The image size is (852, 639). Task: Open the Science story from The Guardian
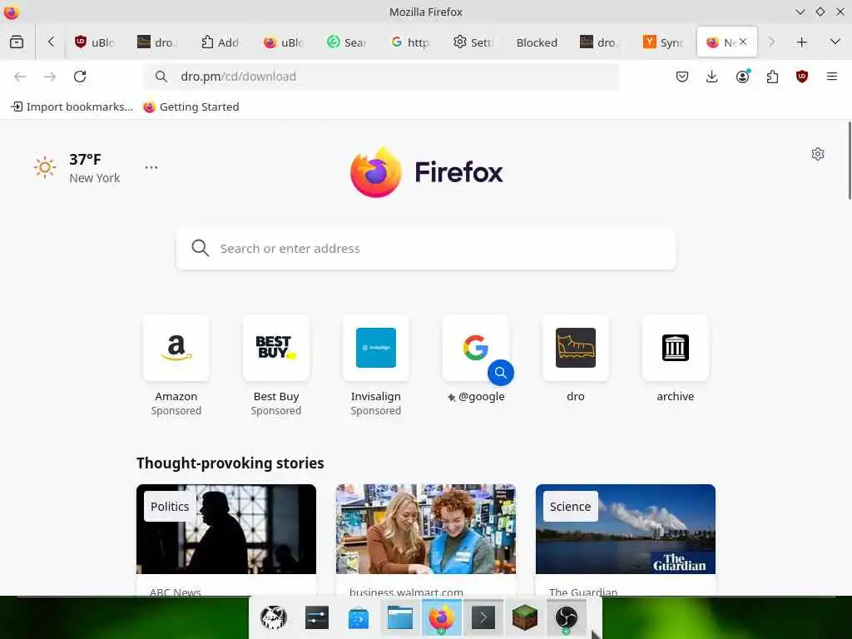click(x=626, y=540)
